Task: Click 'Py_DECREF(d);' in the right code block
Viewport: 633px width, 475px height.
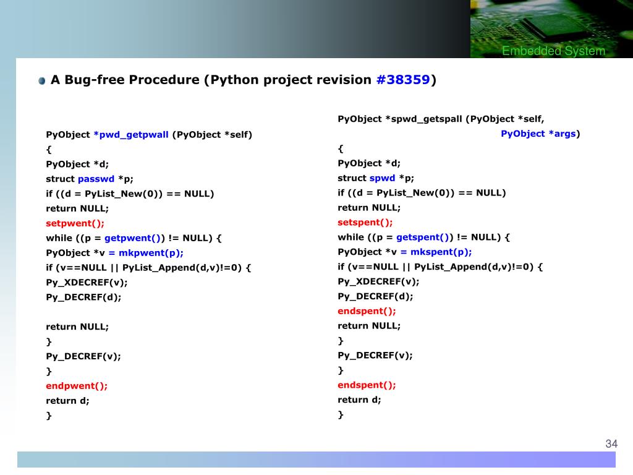Action: [x=375, y=296]
